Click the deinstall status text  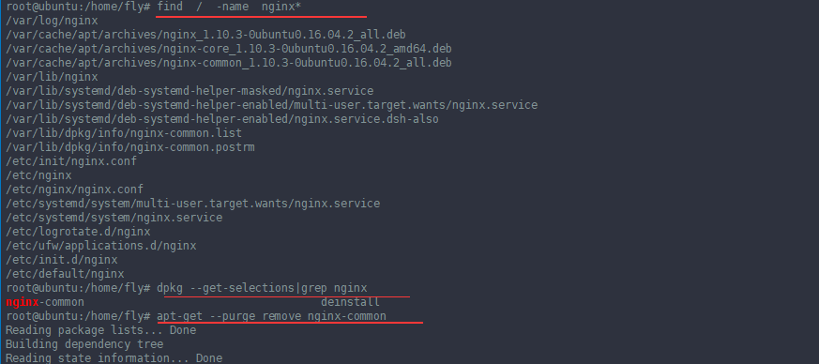(350, 302)
